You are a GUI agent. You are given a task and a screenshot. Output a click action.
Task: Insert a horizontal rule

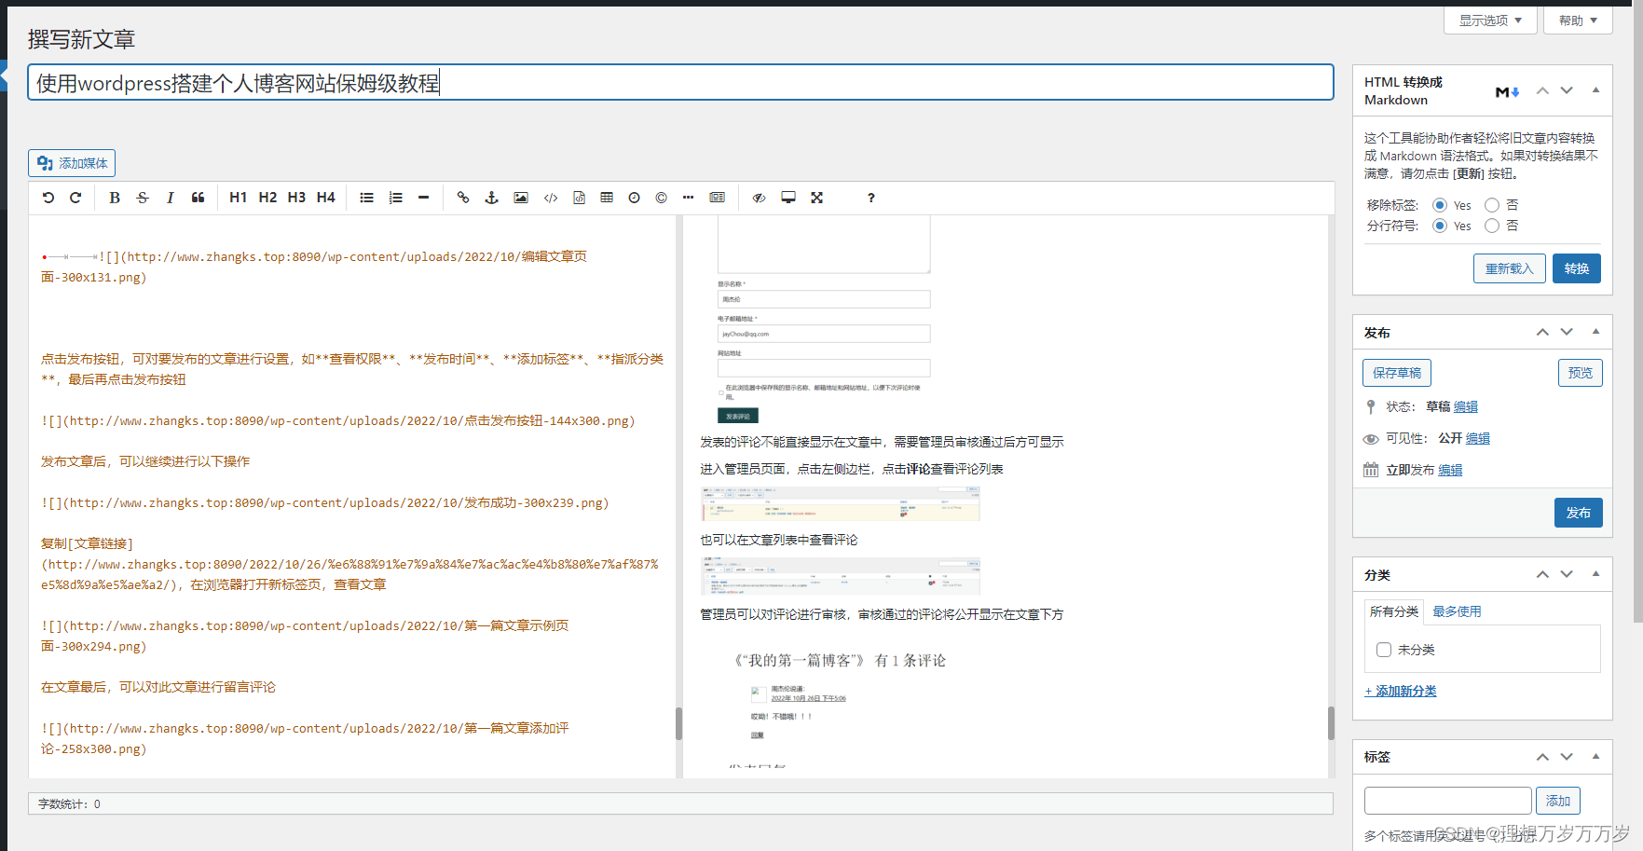click(x=423, y=198)
